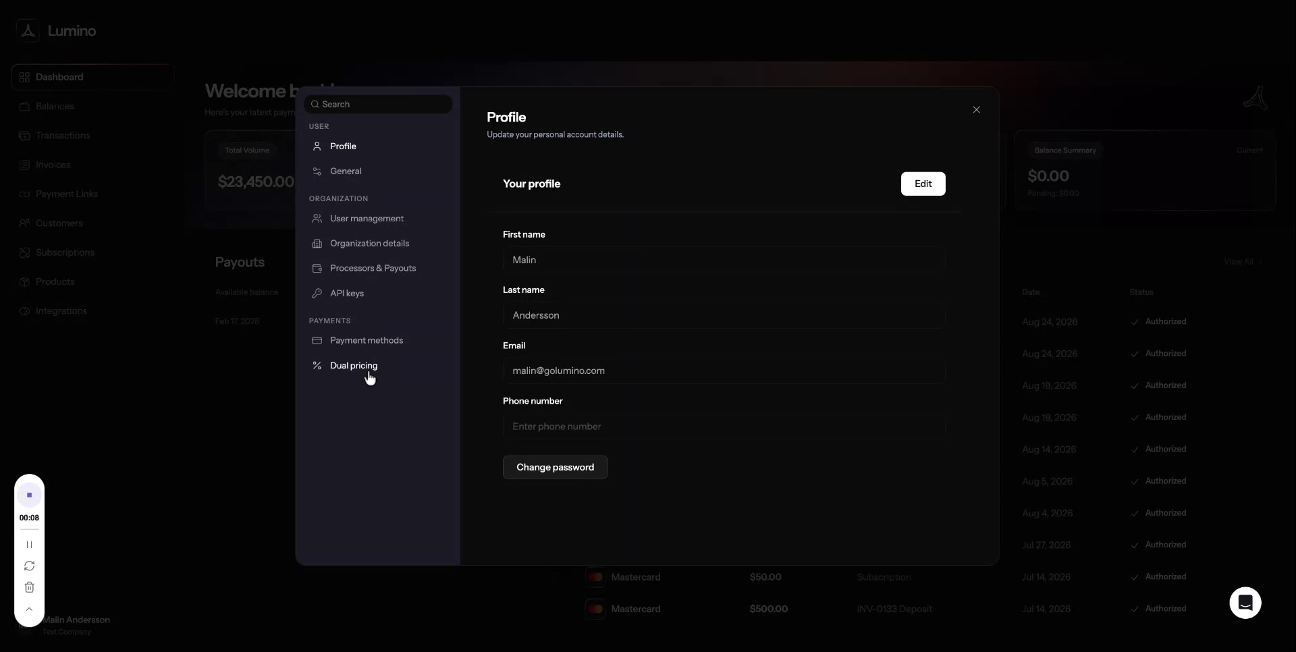Stop the screen recording
Viewport: 1296px width, 652px height.
pyautogui.click(x=29, y=495)
